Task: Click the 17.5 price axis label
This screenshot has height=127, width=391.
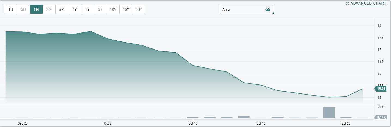Action: point(380,38)
